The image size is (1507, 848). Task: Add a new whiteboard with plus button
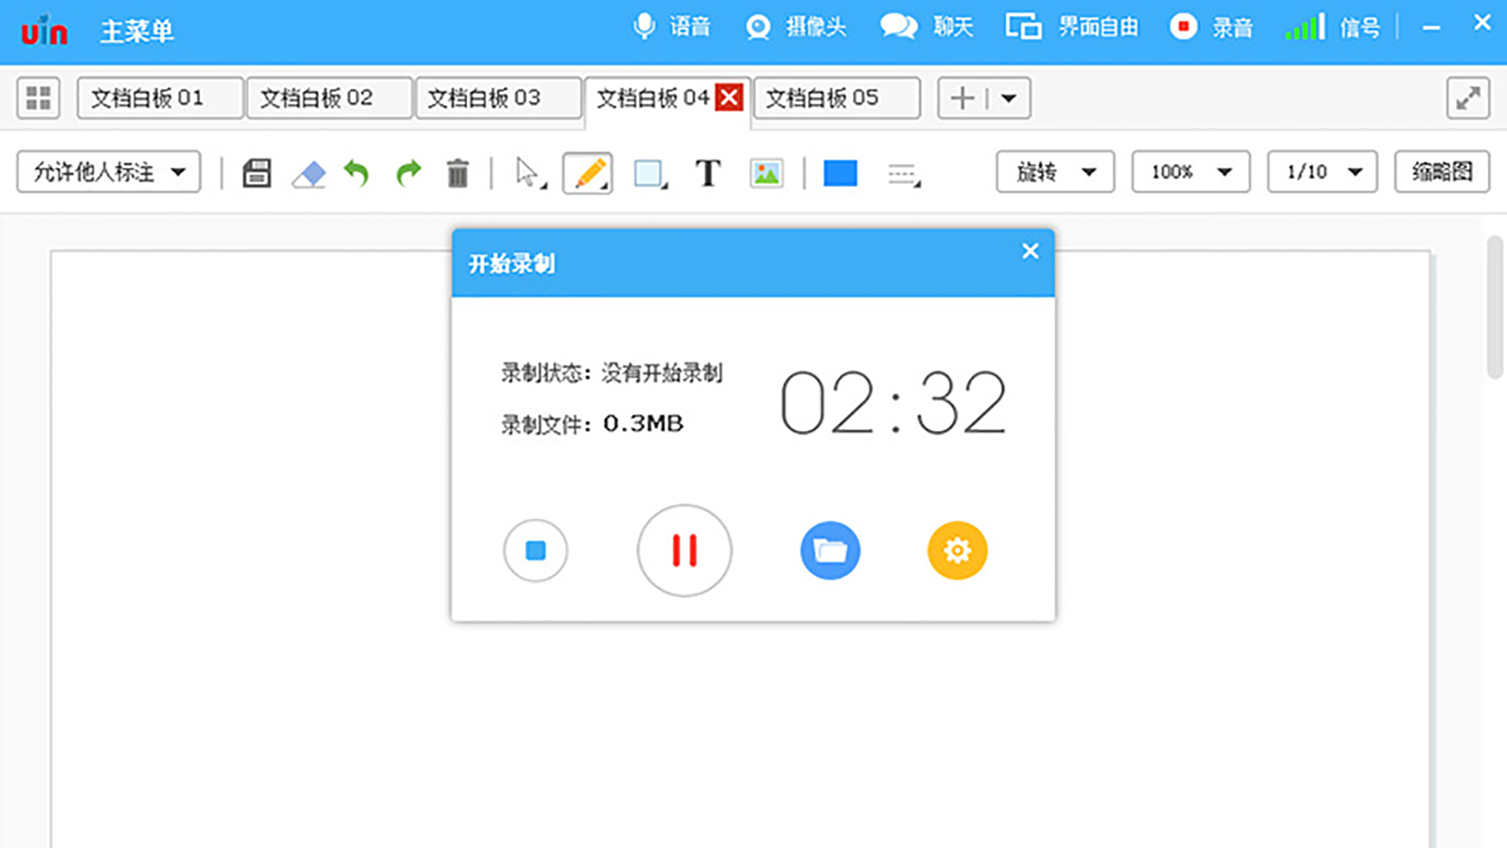tap(962, 98)
